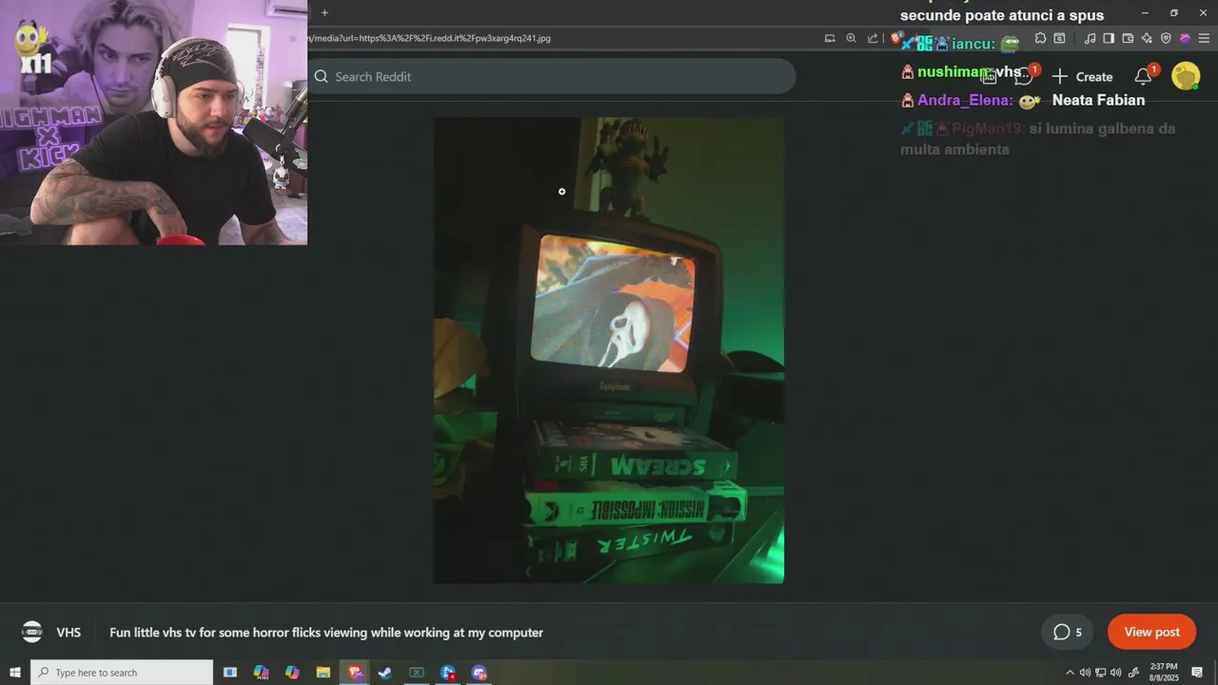Open the Discord taskbar icon
The image size is (1218, 685).
click(479, 673)
